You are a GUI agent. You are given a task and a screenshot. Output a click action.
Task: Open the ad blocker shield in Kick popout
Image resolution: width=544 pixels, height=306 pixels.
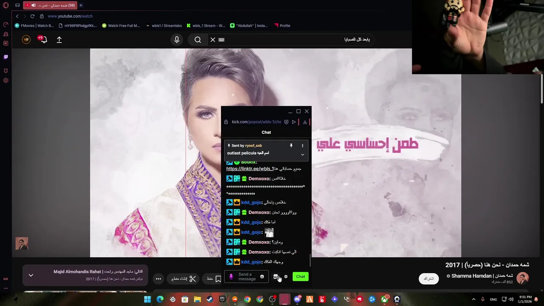286,122
